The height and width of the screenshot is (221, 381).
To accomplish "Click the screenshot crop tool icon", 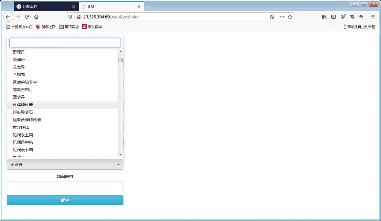I will pyautogui.click(x=352, y=17).
